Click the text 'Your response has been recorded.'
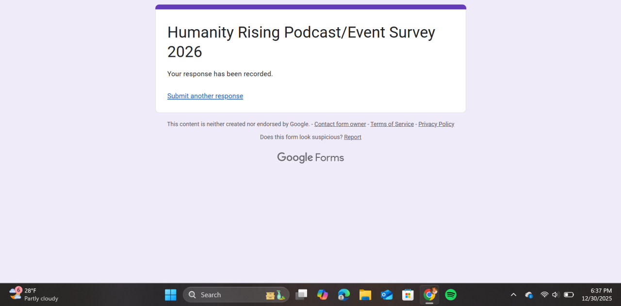 click(220, 74)
